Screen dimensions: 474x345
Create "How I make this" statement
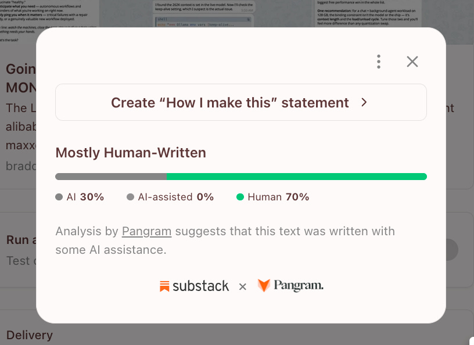coord(241,102)
